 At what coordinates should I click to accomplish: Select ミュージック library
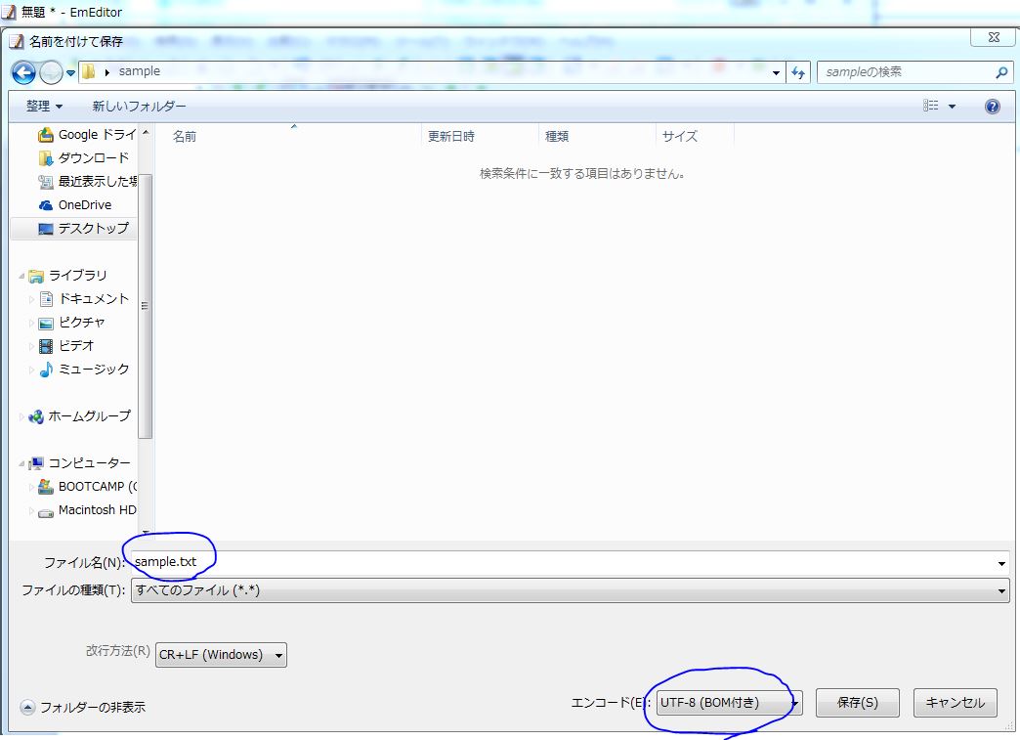(94, 370)
